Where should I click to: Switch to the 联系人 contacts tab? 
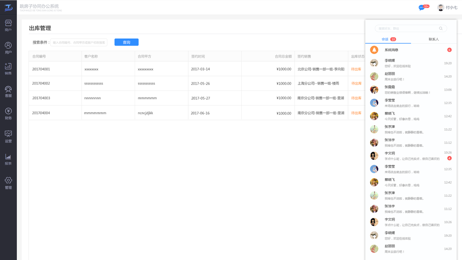434,39
